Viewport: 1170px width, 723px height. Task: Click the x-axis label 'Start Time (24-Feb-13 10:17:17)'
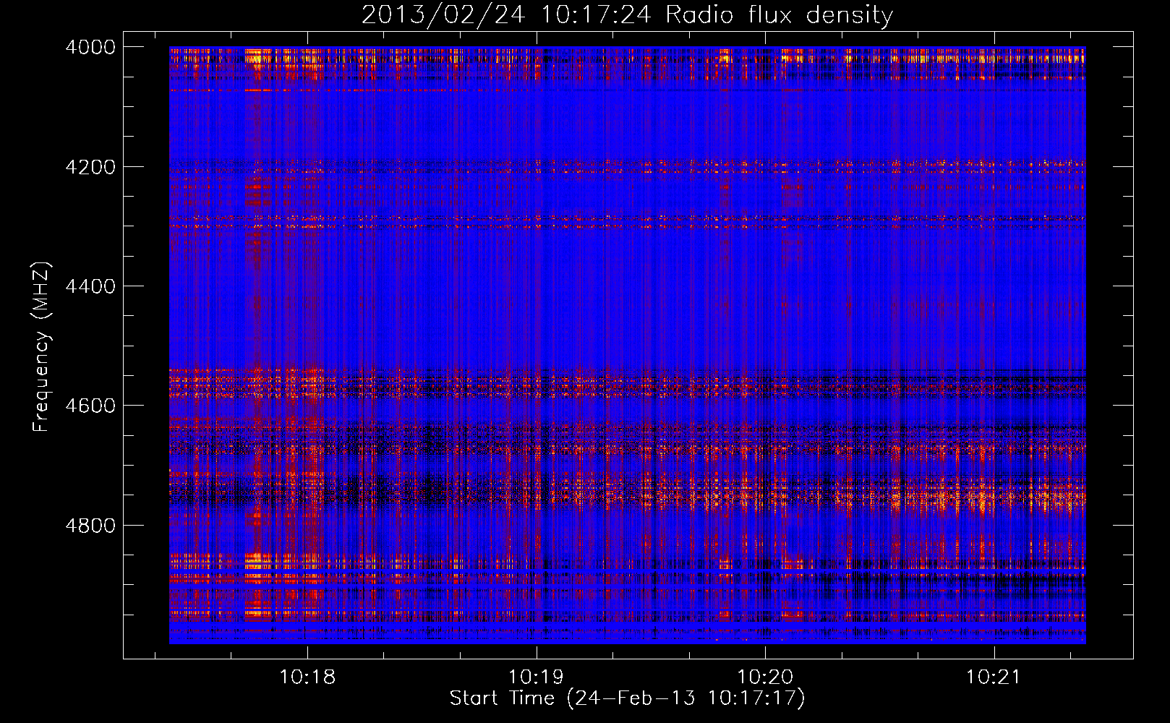tap(627, 698)
